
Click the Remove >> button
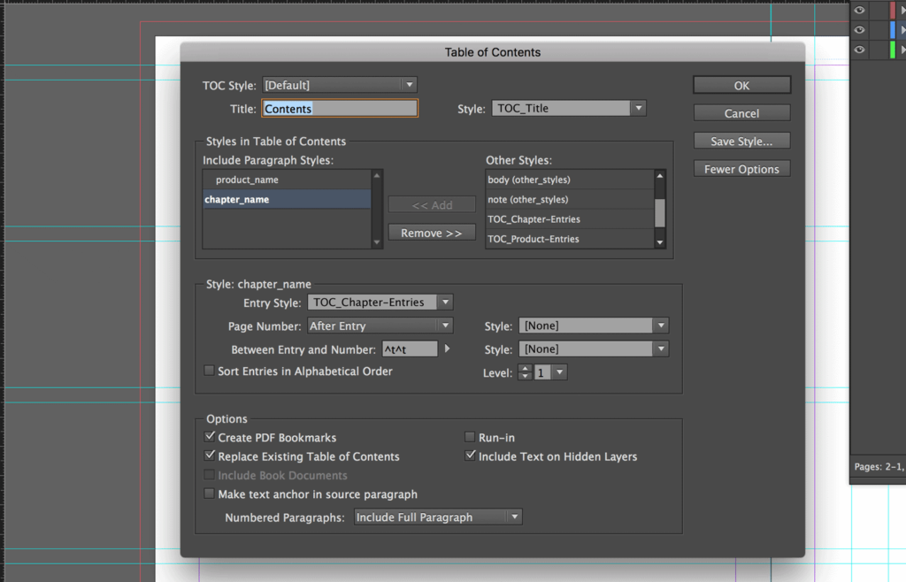[x=432, y=233]
